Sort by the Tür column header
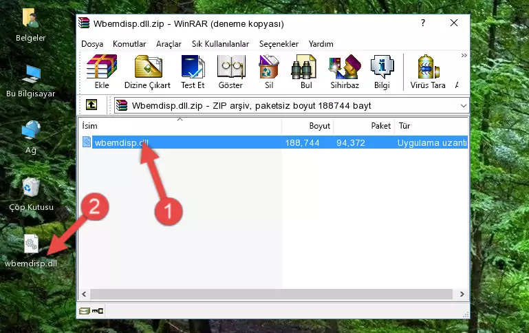 click(x=431, y=125)
